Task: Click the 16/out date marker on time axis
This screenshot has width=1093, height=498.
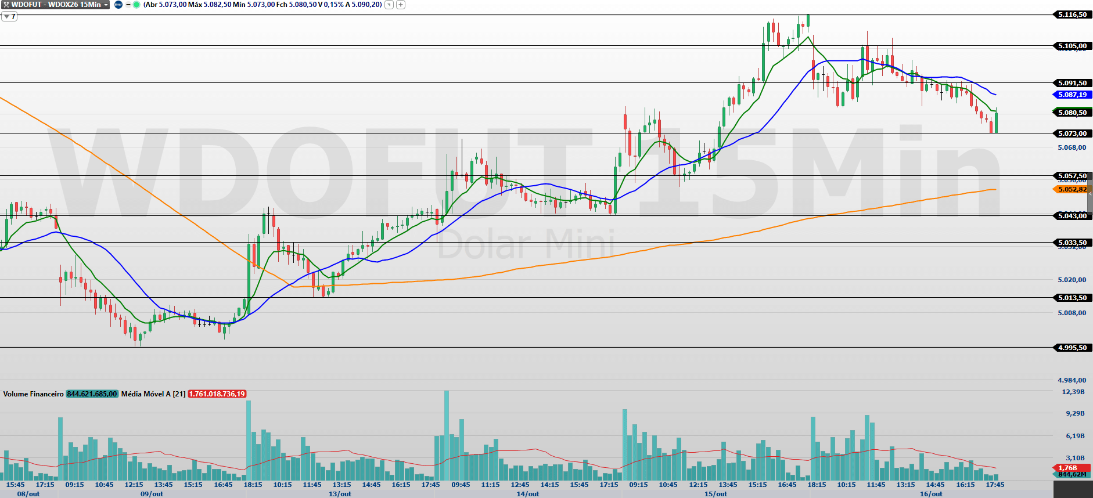Action: point(931,494)
